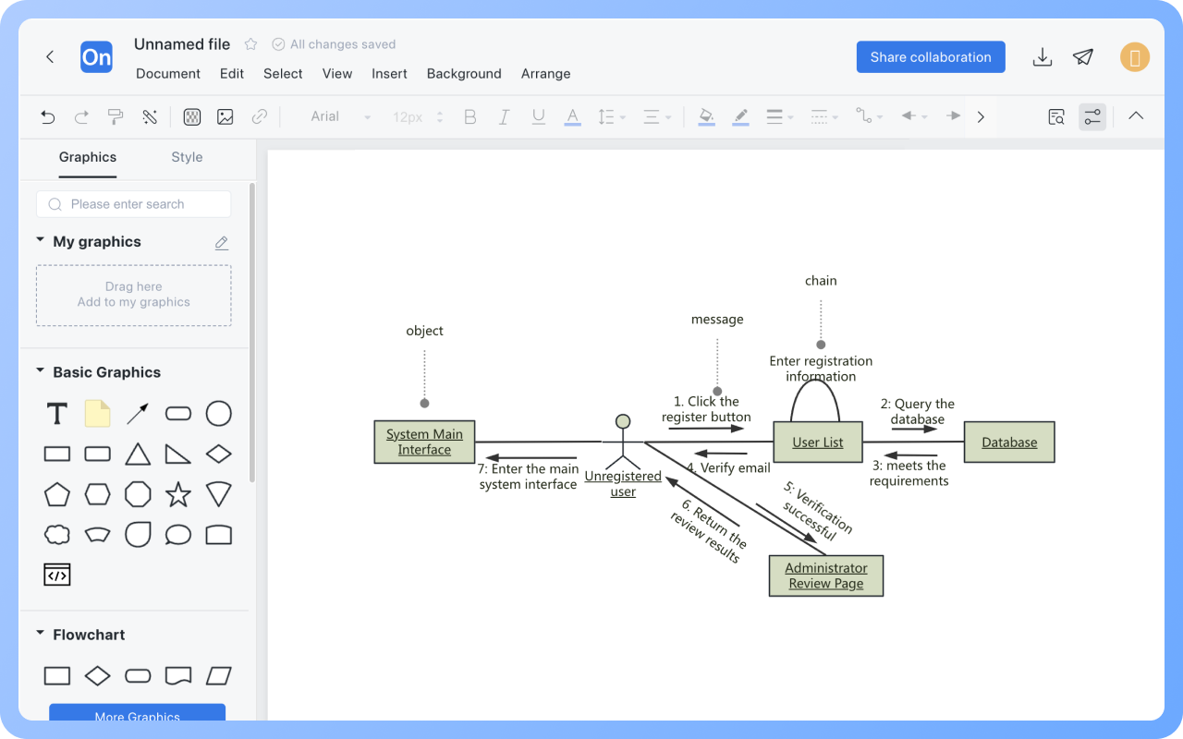Click the More Graphics button
The height and width of the screenshot is (739, 1183).
click(138, 713)
